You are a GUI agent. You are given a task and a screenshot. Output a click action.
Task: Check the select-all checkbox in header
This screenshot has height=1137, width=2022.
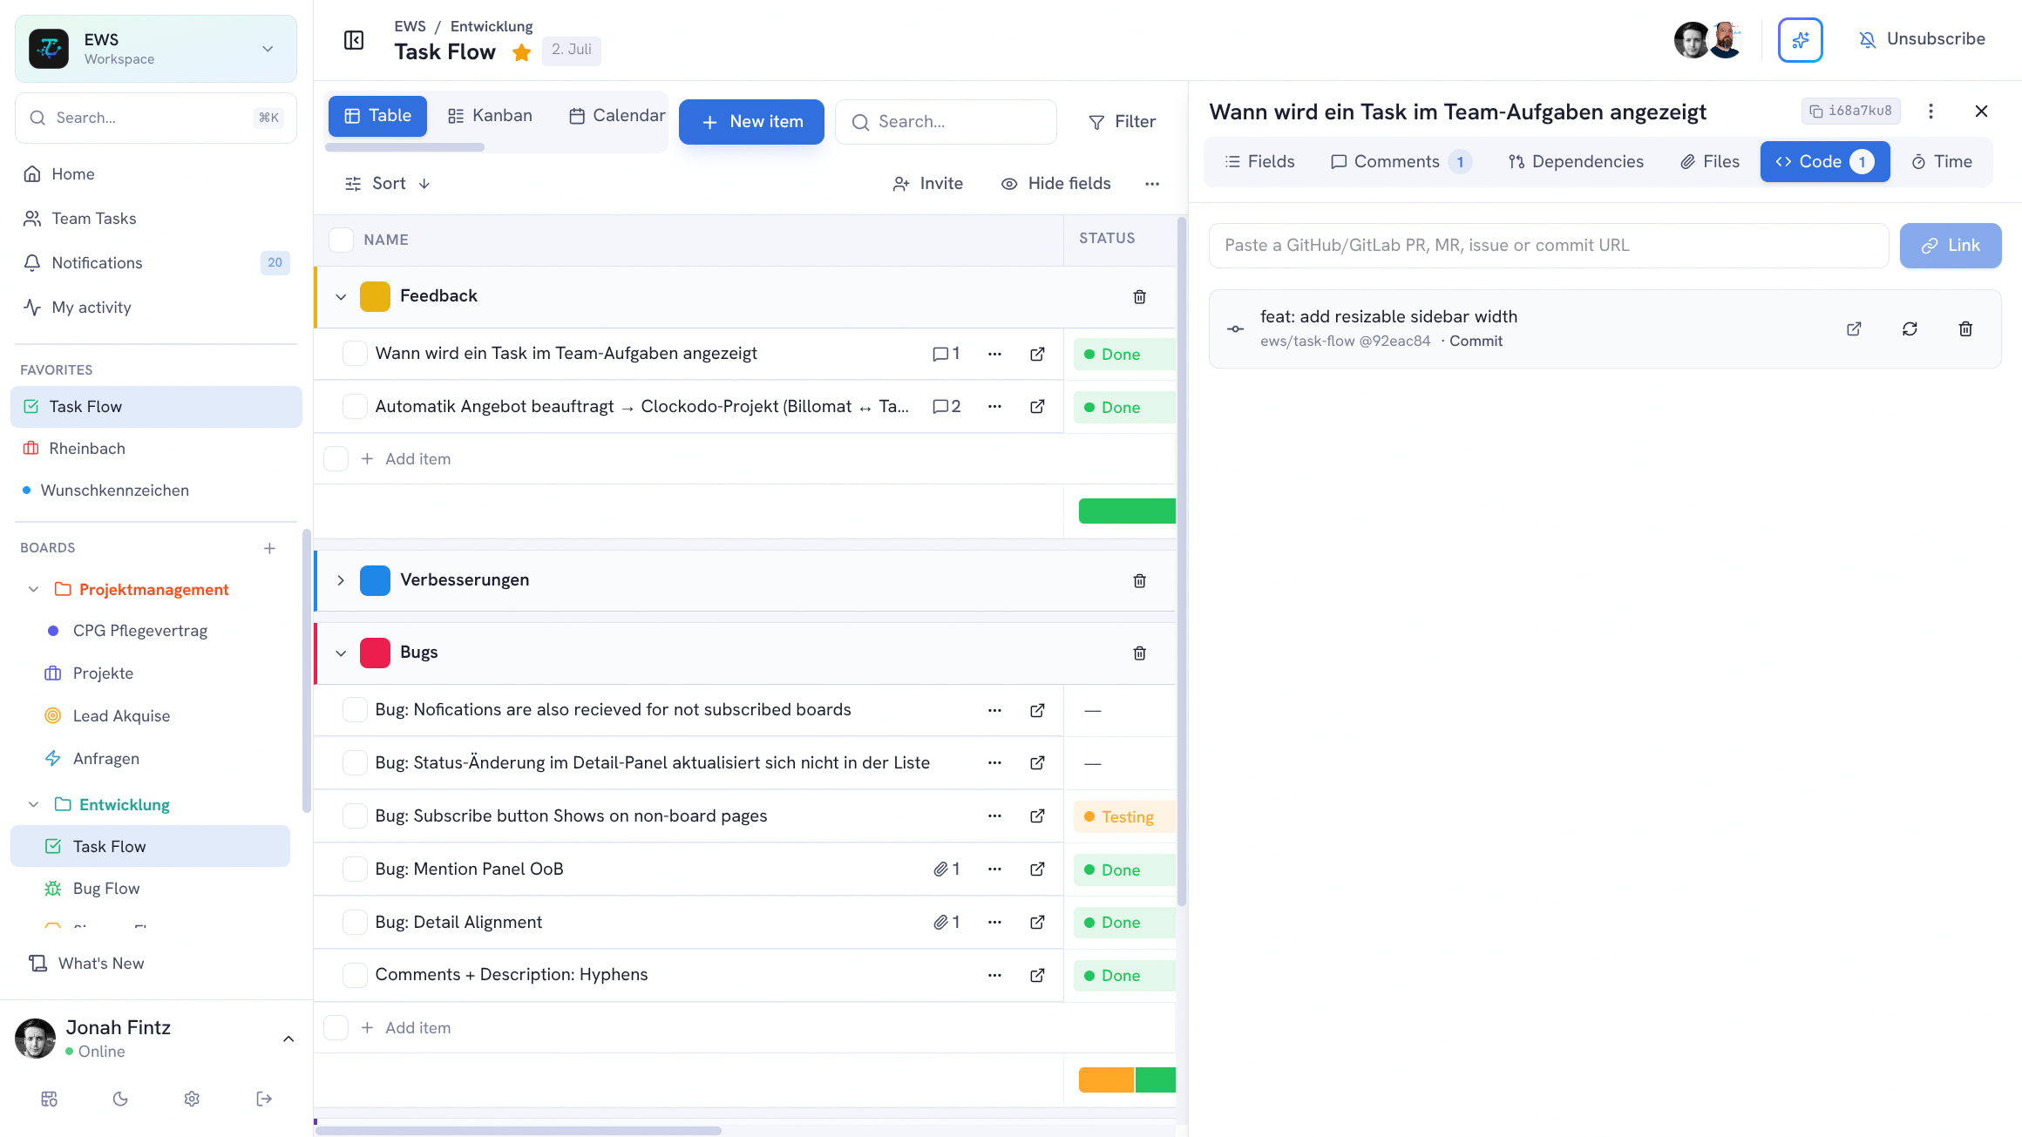tap(341, 240)
